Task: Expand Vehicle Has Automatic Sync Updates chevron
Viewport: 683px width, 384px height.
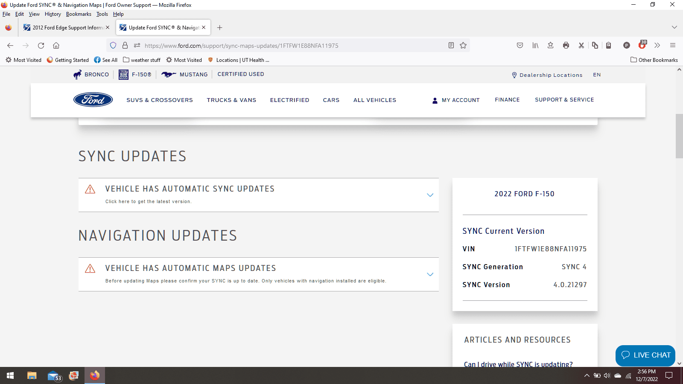Action: pos(430,195)
